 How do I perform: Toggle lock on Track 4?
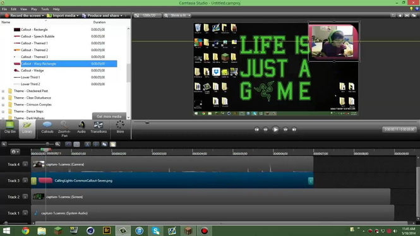[x=25, y=164]
